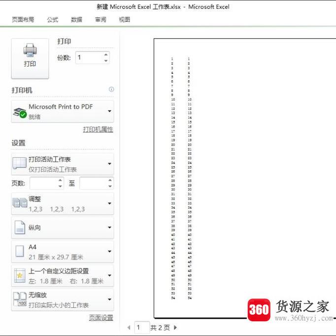
Task: Click the no scaling 100 icon
Action: click(x=20, y=299)
